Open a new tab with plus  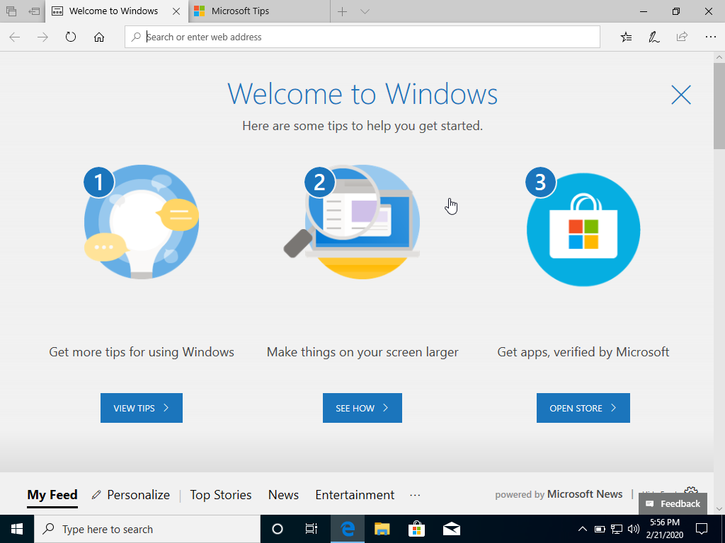342,11
